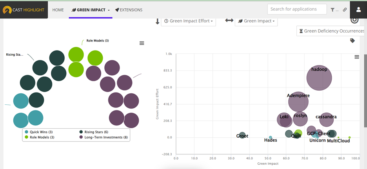The width and height of the screenshot is (367, 169).
Task: Click the CAST Highlight logo
Action: (x=24, y=9)
